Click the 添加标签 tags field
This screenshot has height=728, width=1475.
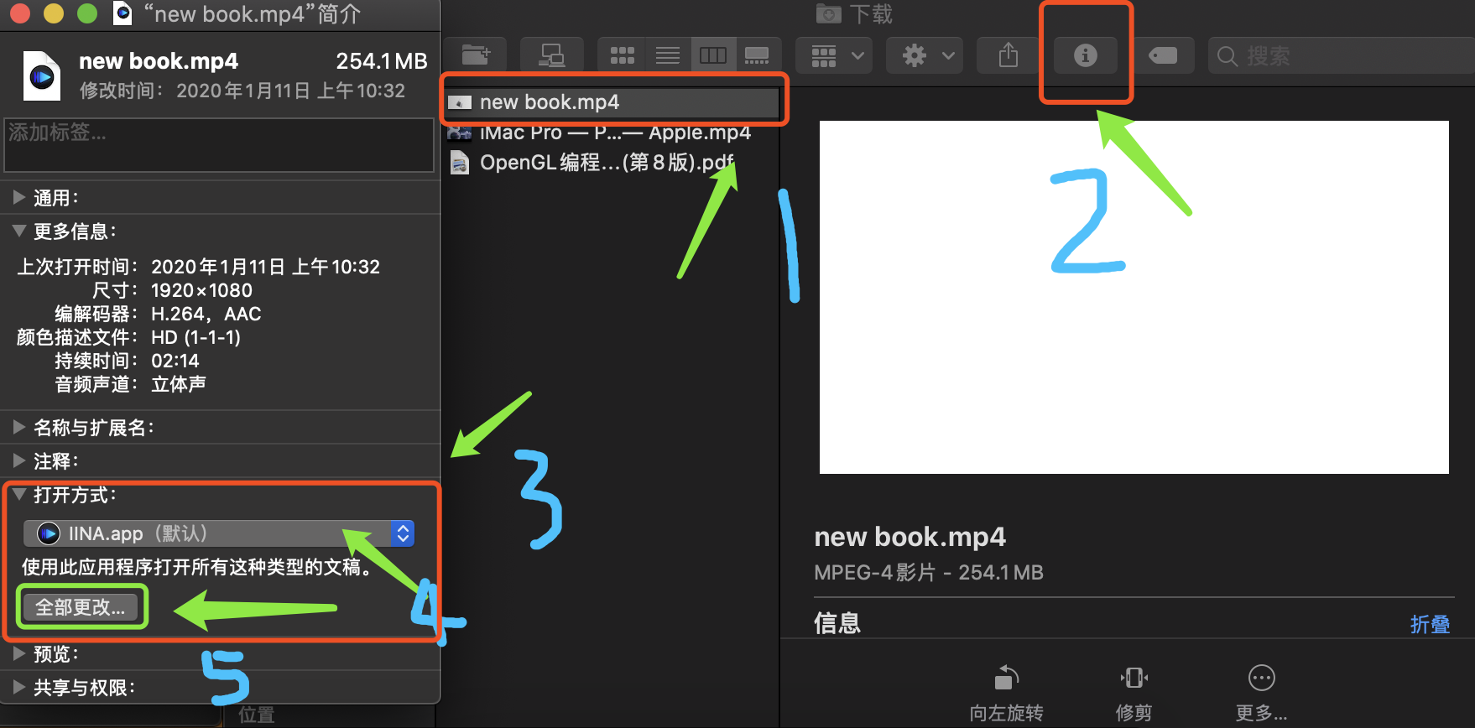(x=219, y=145)
